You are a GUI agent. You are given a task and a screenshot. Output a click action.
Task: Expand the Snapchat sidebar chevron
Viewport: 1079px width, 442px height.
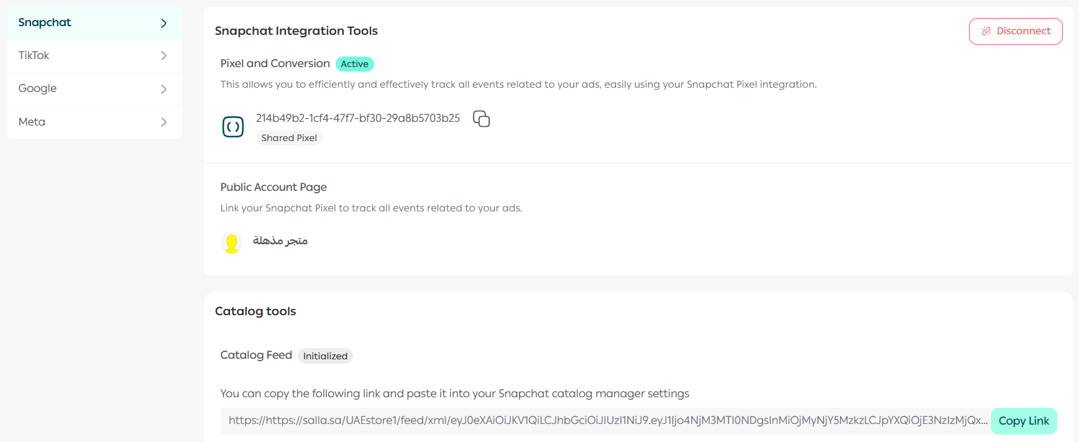tap(163, 23)
